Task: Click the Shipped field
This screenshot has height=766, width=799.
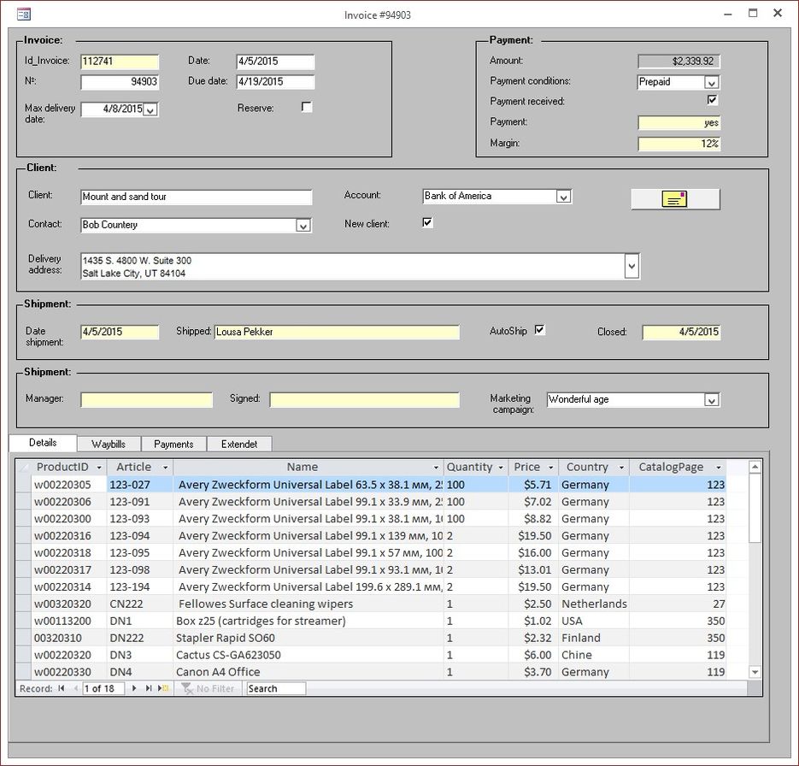Action: click(x=337, y=333)
